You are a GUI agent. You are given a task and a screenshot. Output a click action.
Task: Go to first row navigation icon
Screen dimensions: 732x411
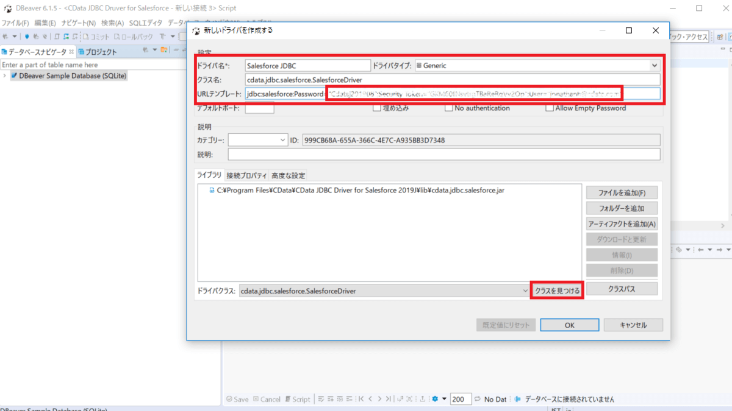point(361,399)
